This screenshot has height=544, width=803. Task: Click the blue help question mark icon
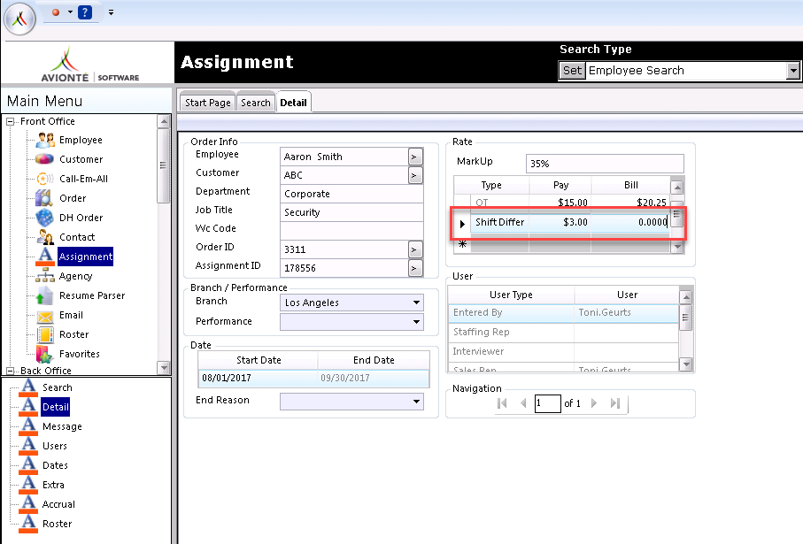85,12
